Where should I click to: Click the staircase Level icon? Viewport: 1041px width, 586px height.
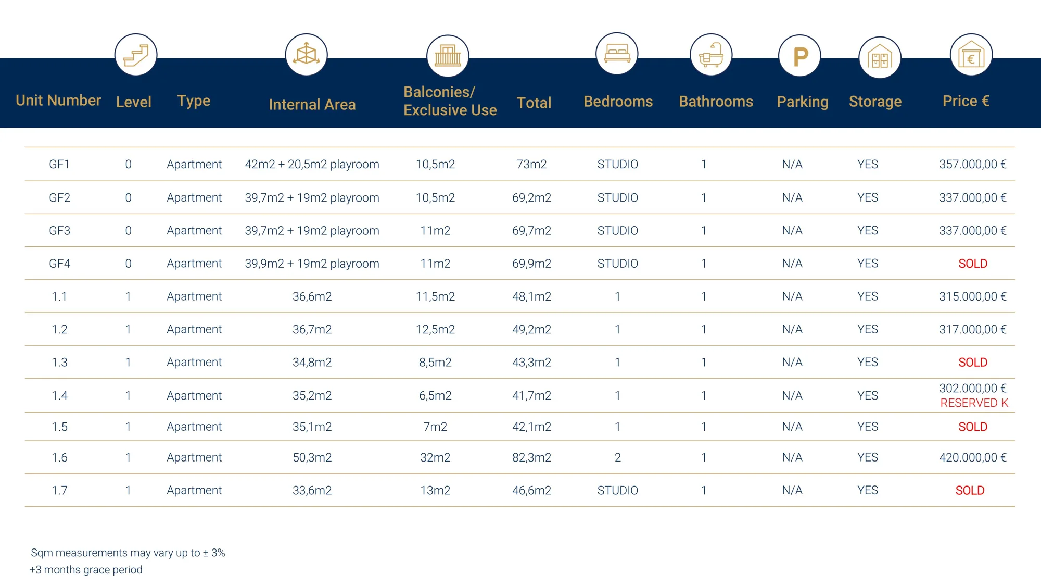(x=136, y=55)
